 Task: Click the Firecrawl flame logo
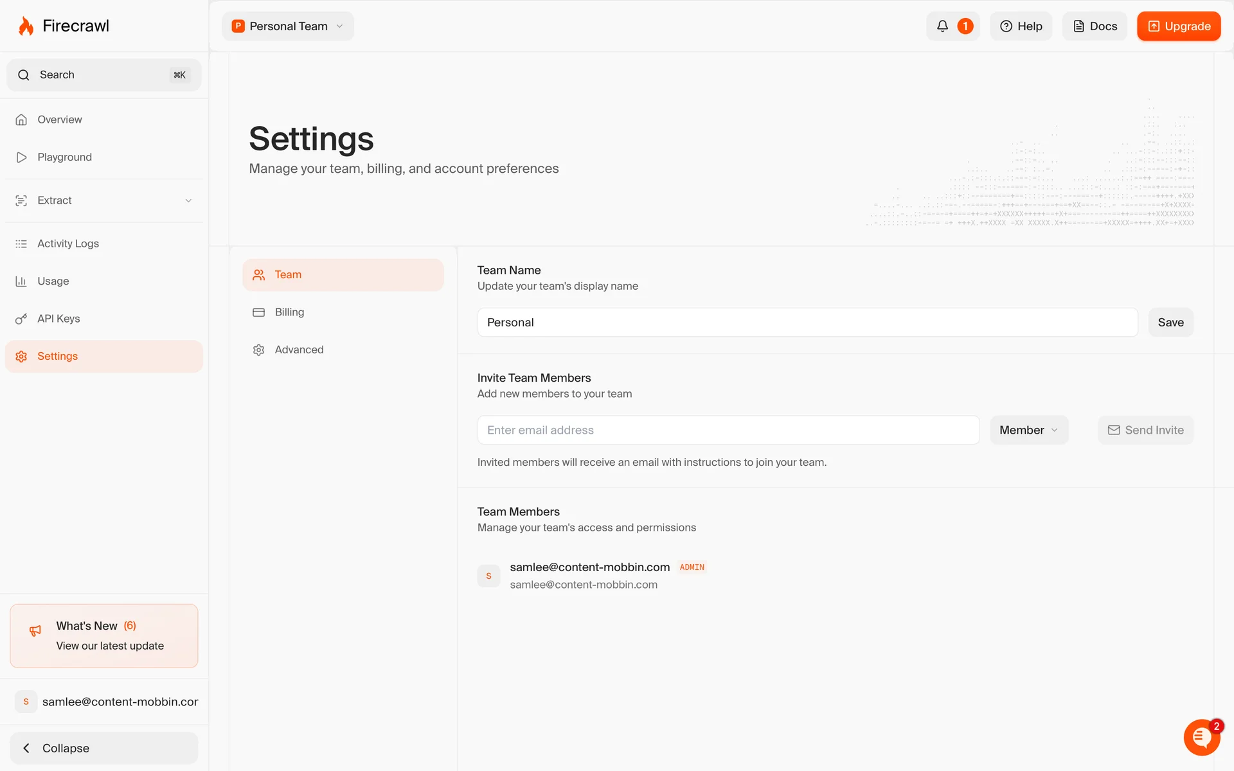[26, 26]
